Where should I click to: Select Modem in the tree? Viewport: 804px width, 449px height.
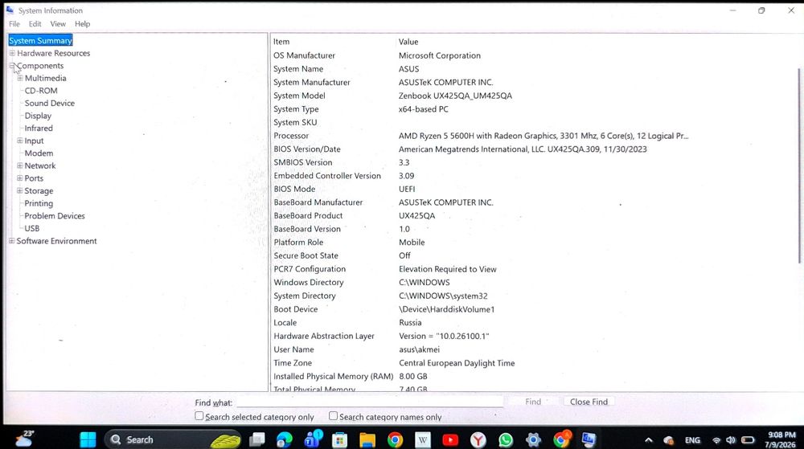pos(39,153)
